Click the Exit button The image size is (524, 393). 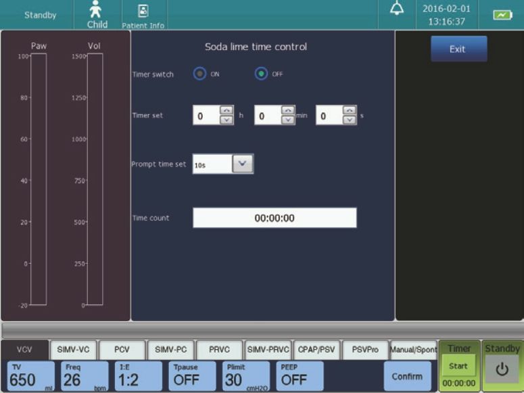[458, 49]
